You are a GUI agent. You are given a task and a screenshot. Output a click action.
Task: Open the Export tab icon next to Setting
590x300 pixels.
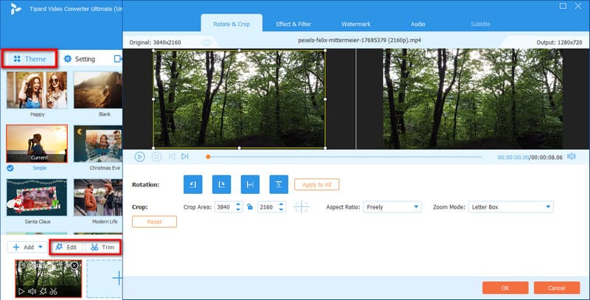(118, 59)
